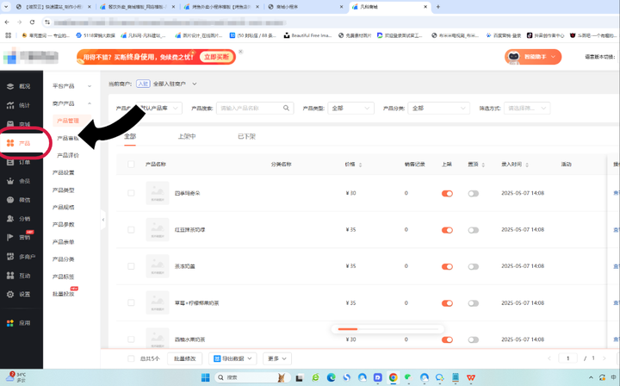Open Chrome from the taskbar
620x386 pixels.
(x=393, y=377)
